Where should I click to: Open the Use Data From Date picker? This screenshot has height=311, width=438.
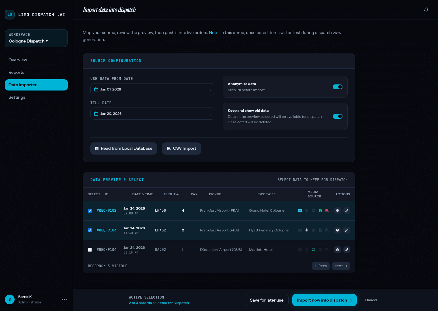[153, 89]
